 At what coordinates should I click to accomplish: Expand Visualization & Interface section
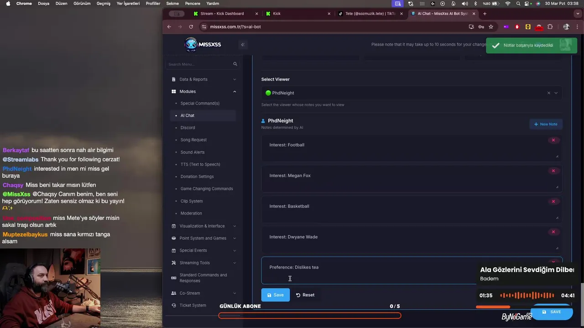coord(203,226)
